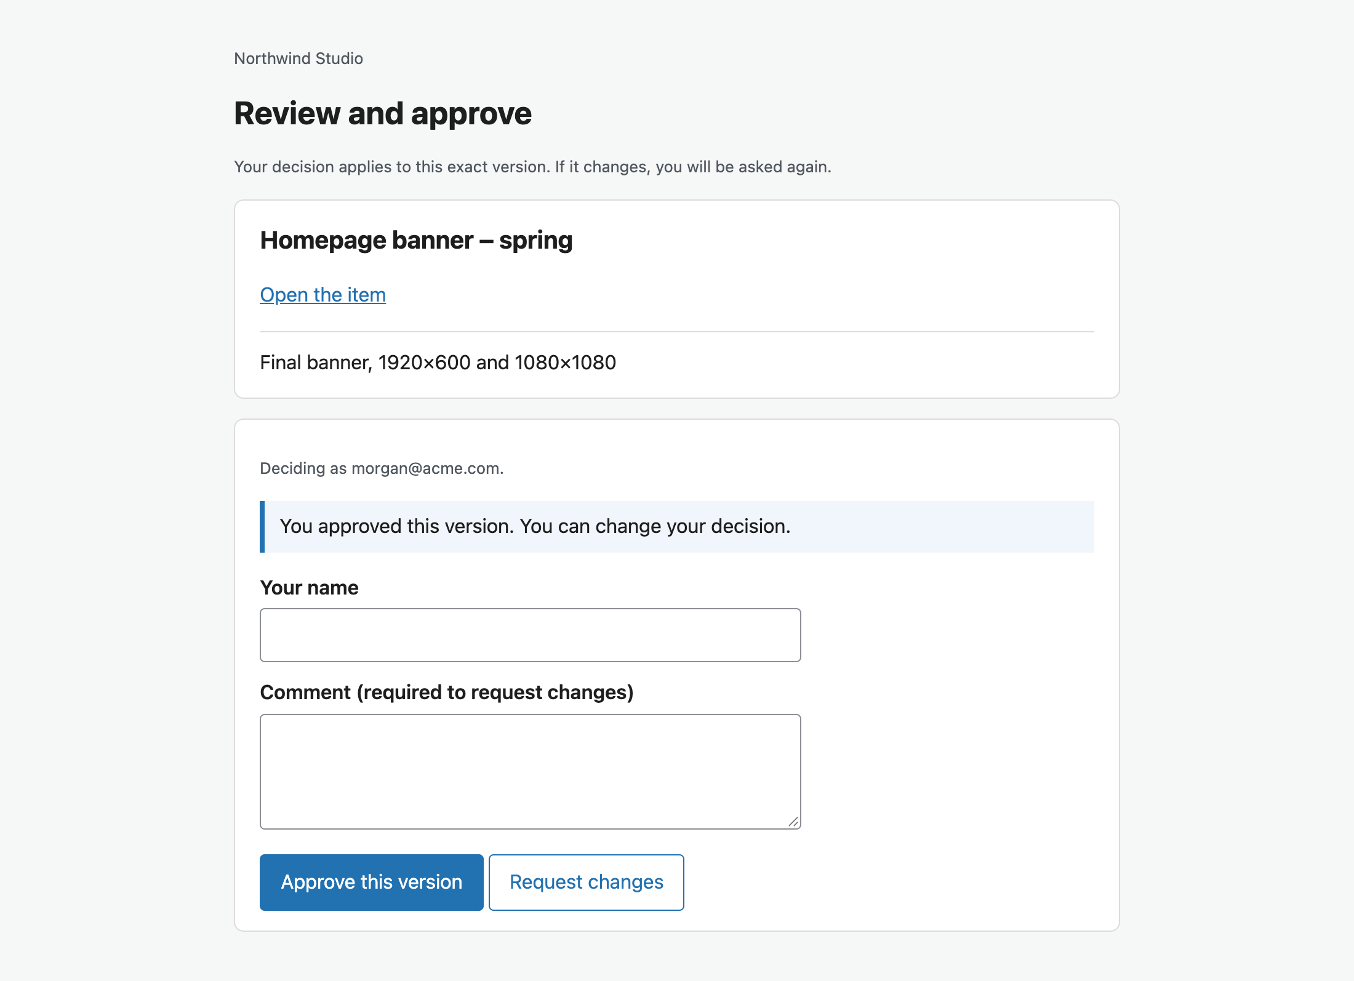Focus the Comment text area
Screen dimensions: 1354x981
point(530,772)
